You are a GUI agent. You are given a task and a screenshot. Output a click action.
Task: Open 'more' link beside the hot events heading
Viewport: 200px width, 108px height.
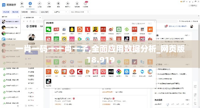point(188,65)
